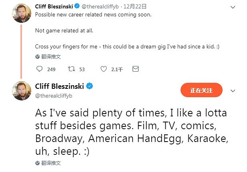247x172 pixels.
Task: Click the globe icon under the second tweet
Action: [38, 163]
